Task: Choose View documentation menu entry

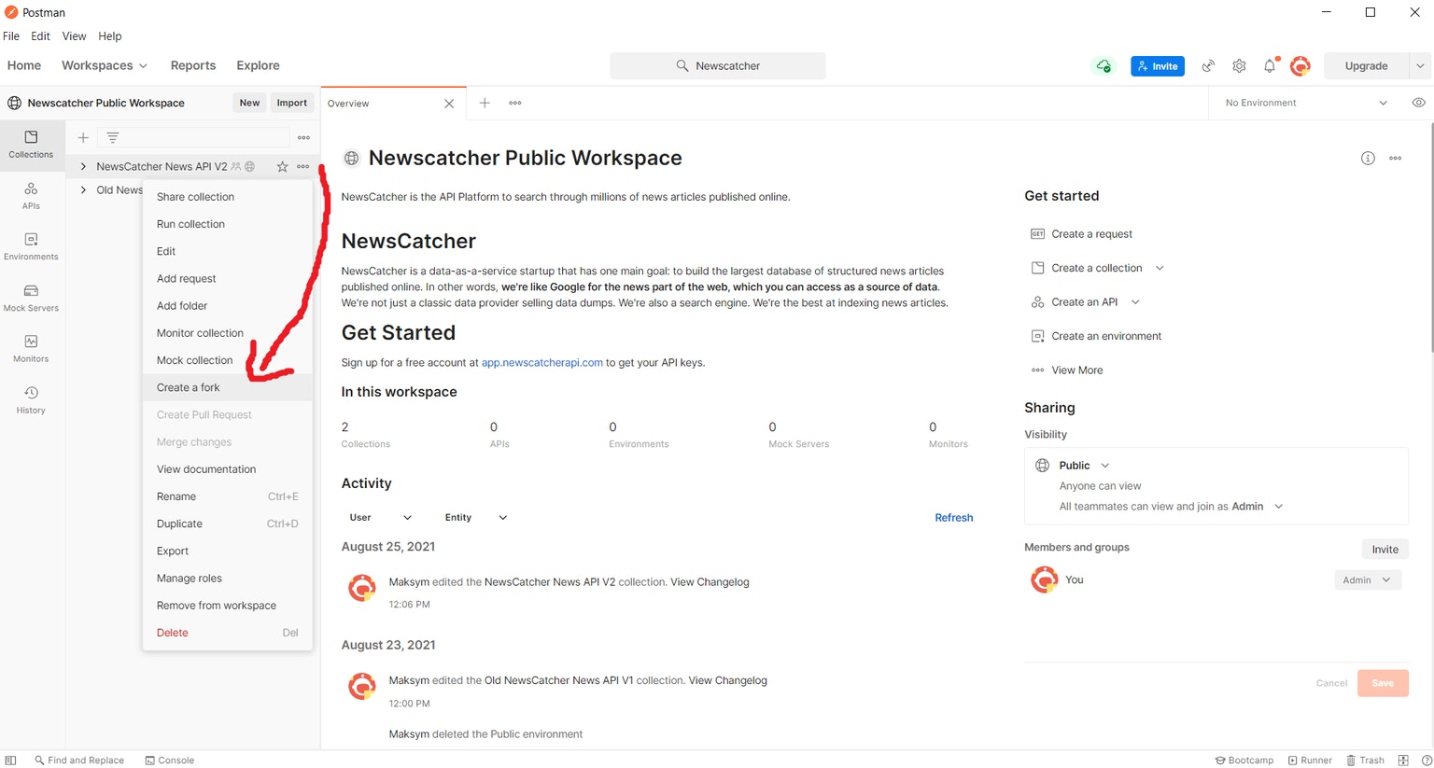Action: coord(227,469)
